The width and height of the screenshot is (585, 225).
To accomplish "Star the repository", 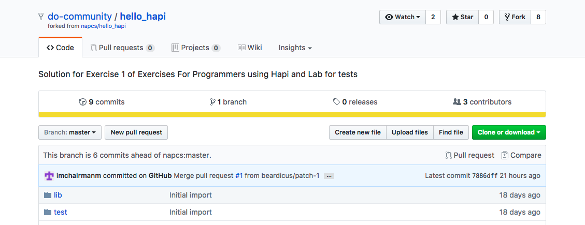I will [x=463, y=17].
